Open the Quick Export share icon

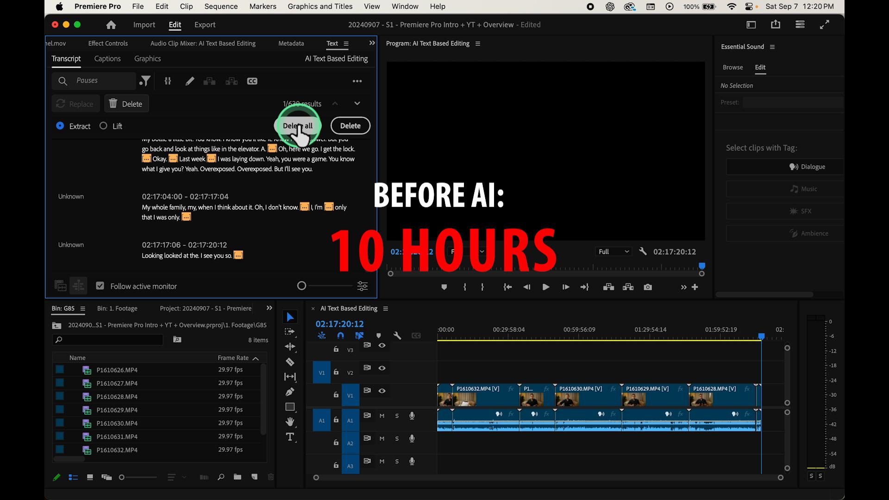(776, 25)
